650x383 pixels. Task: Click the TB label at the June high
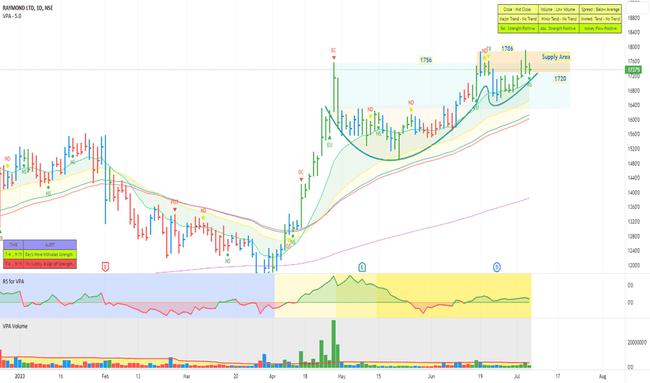pos(489,49)
